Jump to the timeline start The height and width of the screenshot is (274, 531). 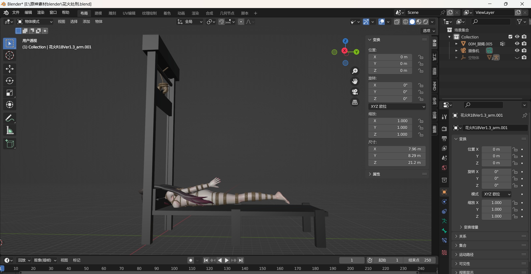pyautogui.click(x=206, y=260)
